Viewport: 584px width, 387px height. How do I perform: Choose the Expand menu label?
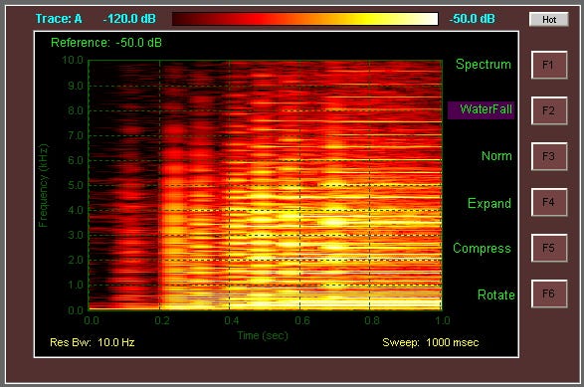(x=489, y=203)
